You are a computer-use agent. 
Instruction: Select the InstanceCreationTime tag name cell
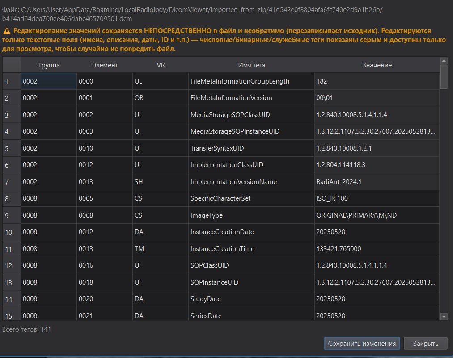coord(251,249)
